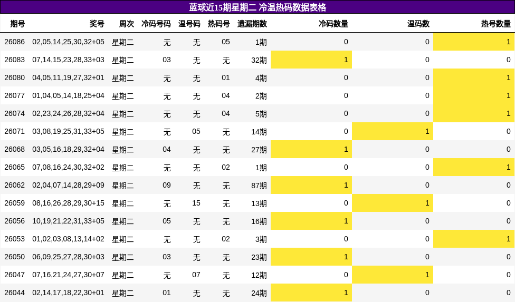This screenshot has height=302, width=515.
Task: Click warm number 07 in row 26047
Action: click(196, 275)
